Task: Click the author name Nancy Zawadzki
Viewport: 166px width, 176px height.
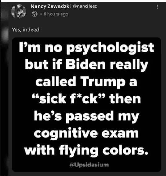Action: click(x=51, y=6)
